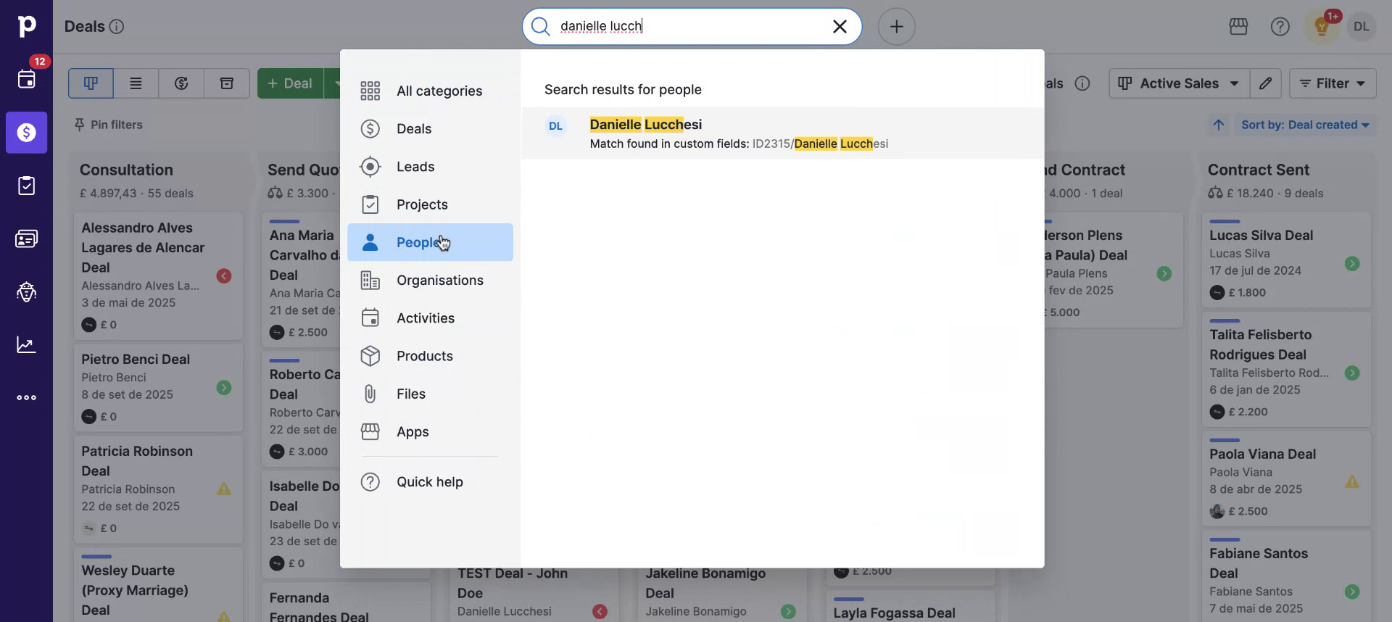Click the info icon beside the deals total
The height and width of the screenshot is (622, 1392).
point(1082,83)
